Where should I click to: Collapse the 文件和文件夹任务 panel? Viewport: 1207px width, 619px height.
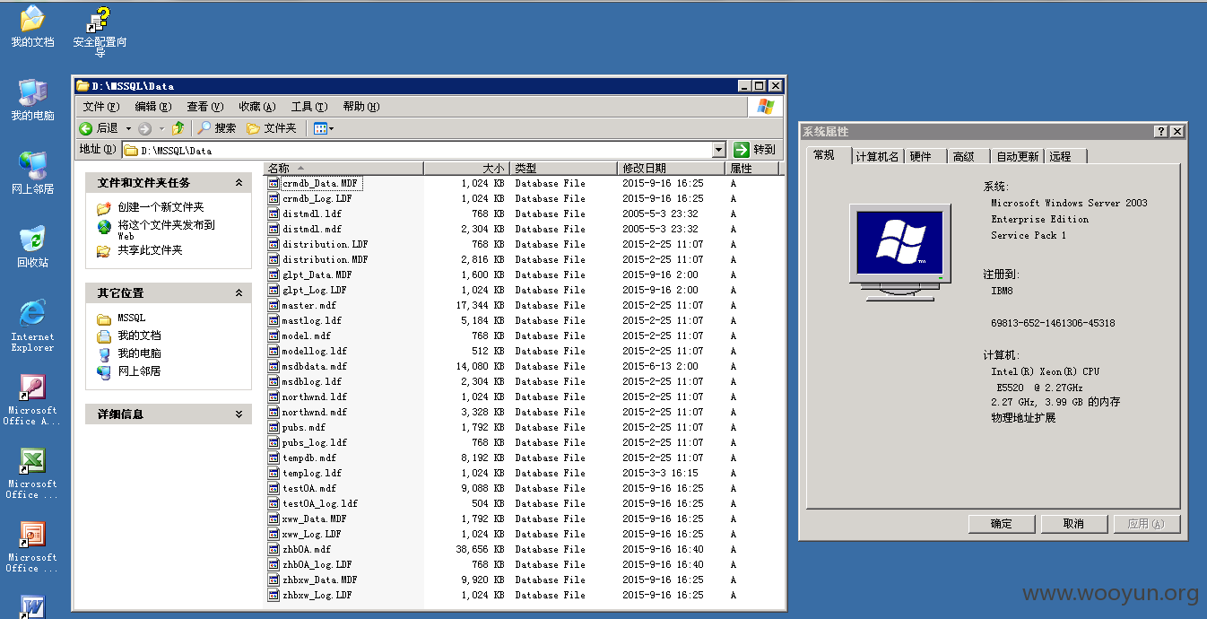click(x=239, y=182)
